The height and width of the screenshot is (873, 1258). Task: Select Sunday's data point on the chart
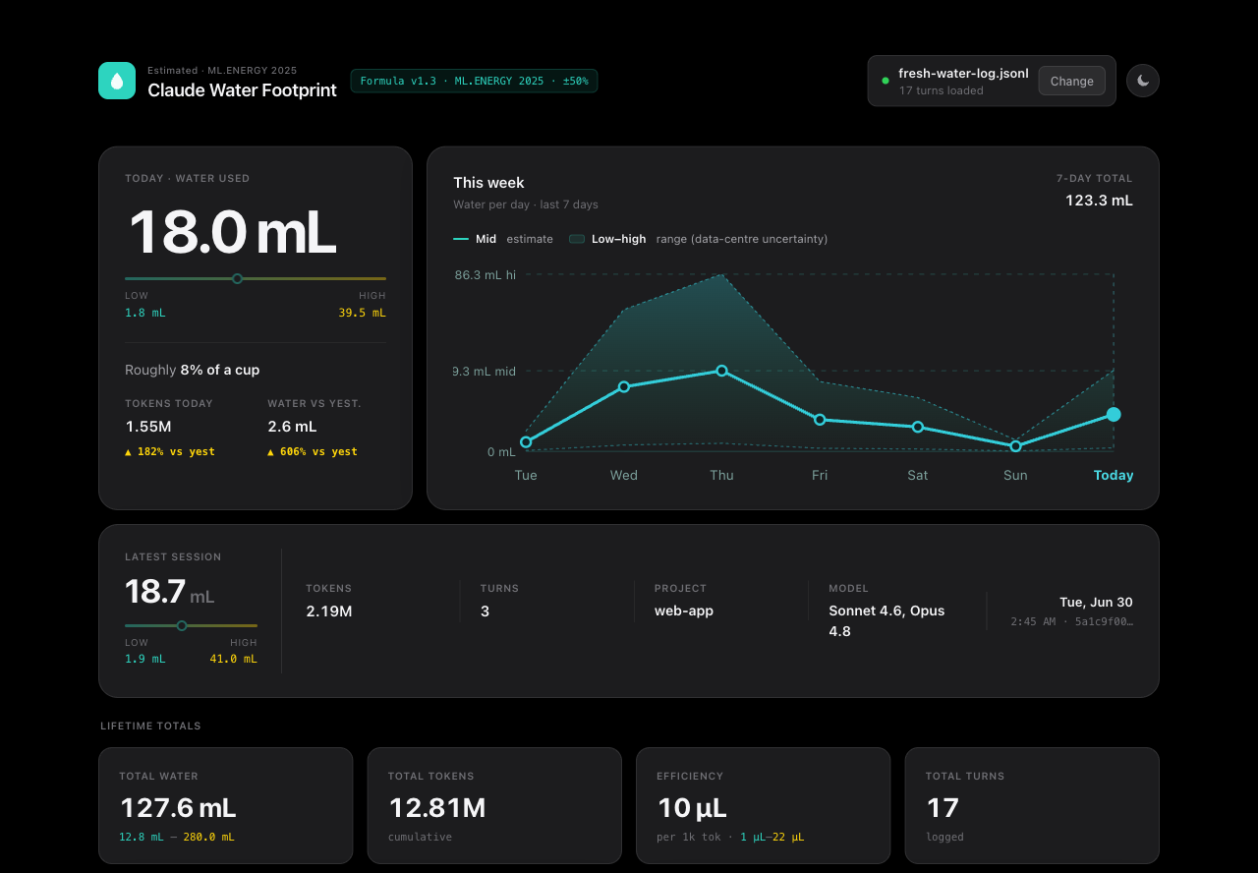(x=1016, y=446)
